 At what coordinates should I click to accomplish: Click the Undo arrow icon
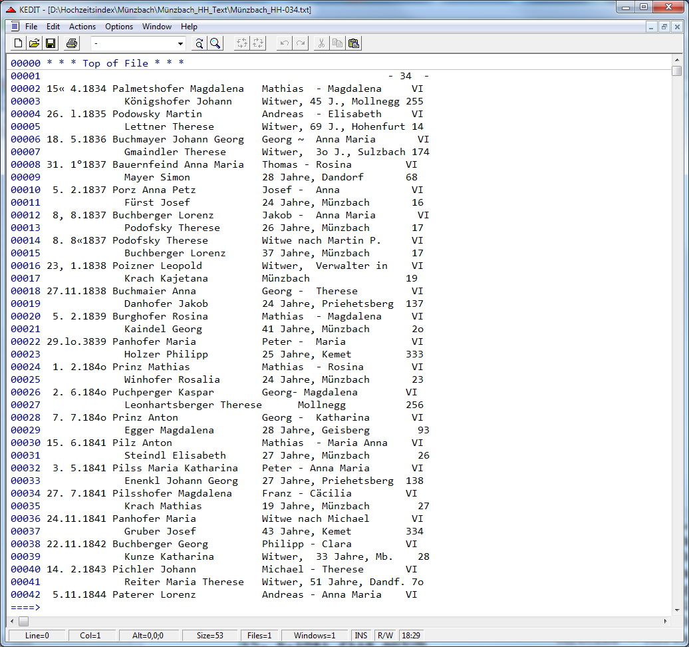click(x=285, y=43)
